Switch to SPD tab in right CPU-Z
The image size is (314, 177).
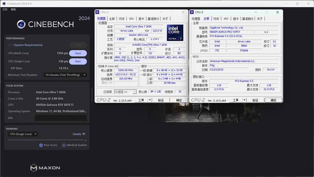click(226, 18)
